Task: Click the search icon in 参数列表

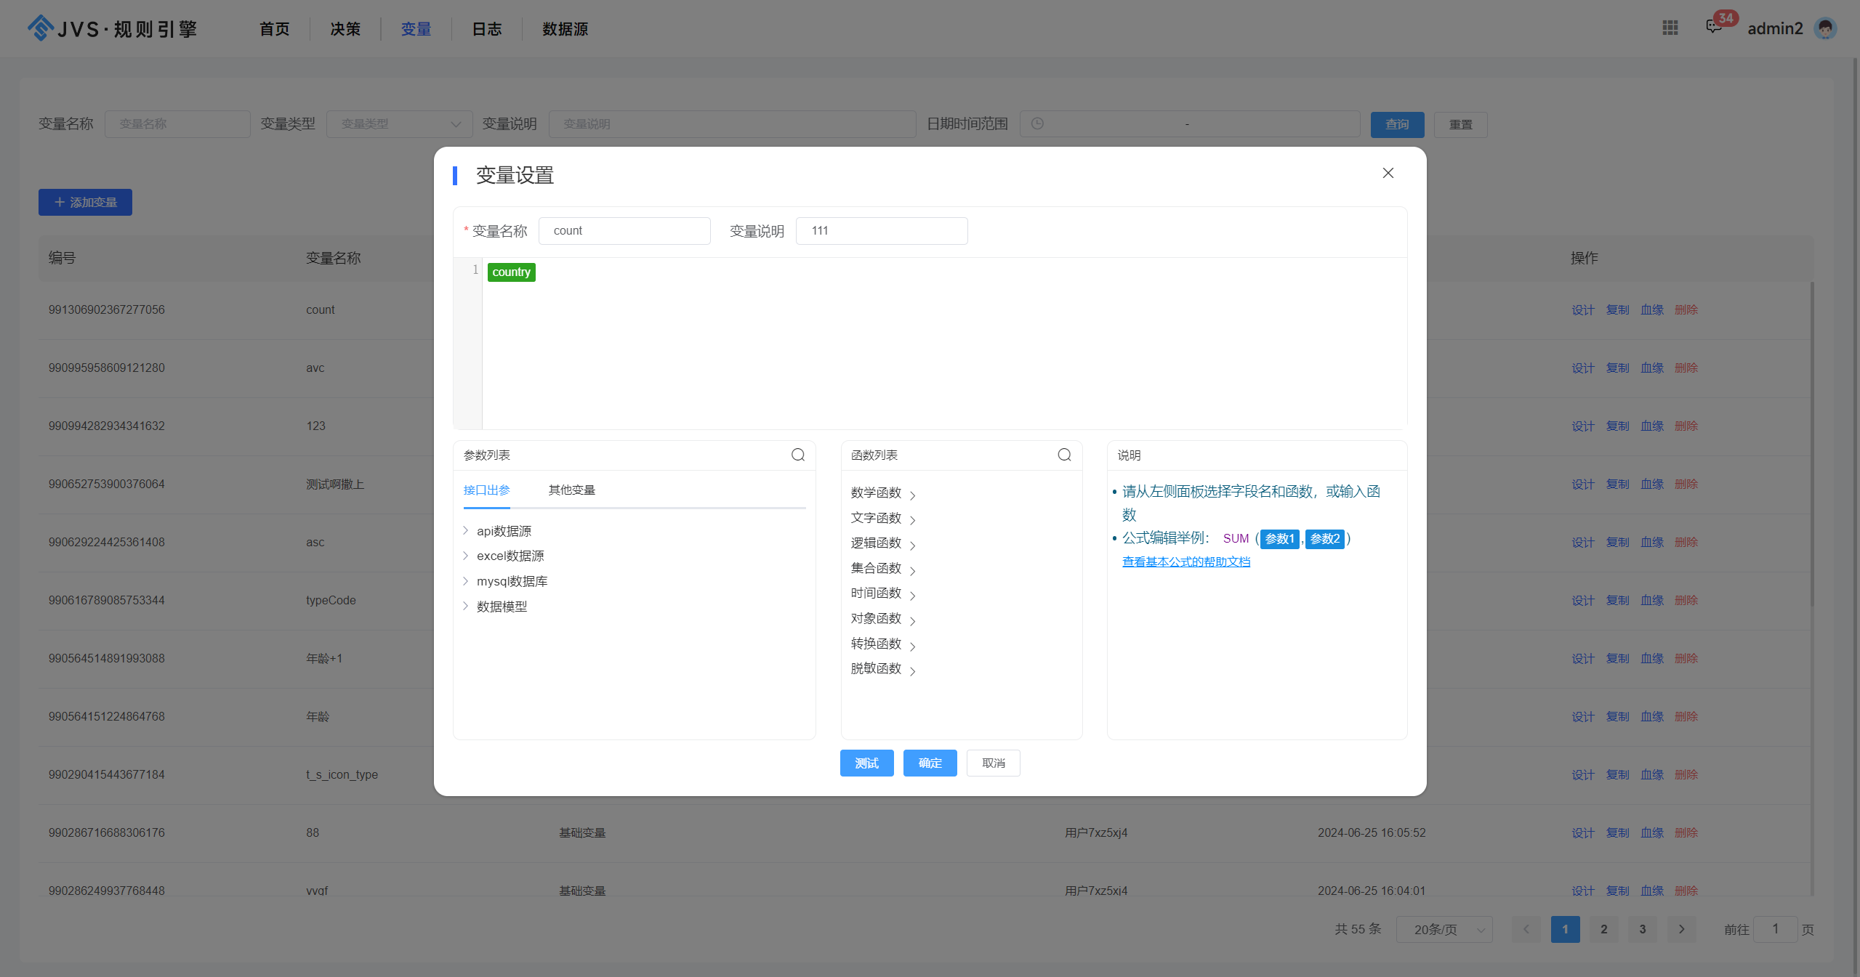Action: (798, 455)
